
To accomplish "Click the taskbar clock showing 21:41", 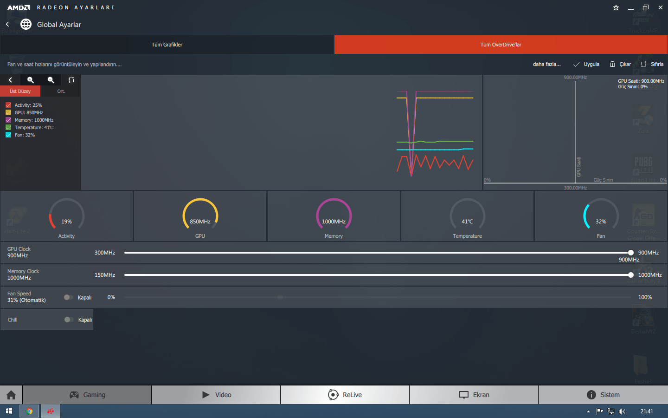I will coord(647,411).
